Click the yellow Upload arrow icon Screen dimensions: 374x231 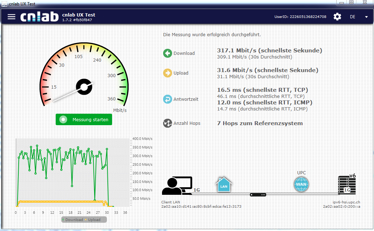coord(167,73)
